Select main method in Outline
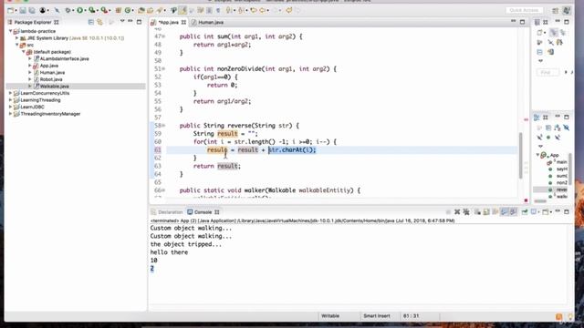584x328 pixels. [x=561, y=162]
